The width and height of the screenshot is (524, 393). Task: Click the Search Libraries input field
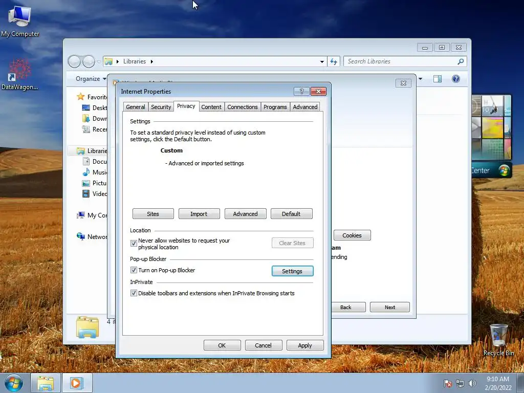click(400, 61)
